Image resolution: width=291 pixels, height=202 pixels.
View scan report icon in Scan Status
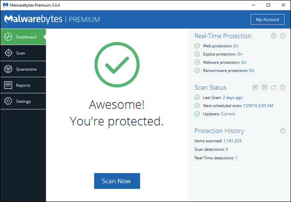click(255, 87)
